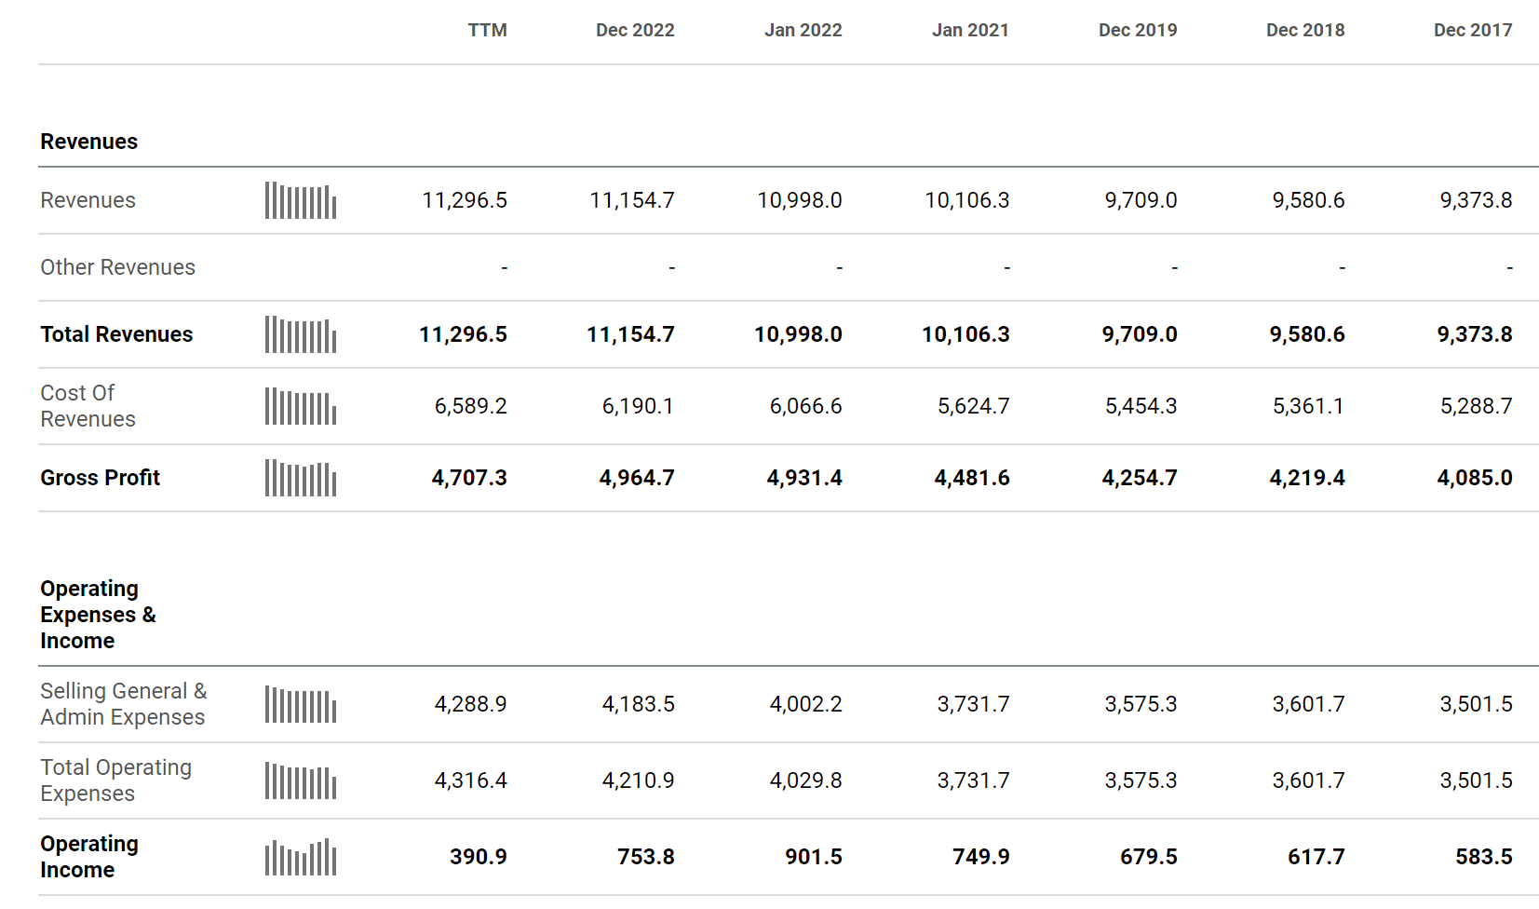Click the Cost Of Revenues sparkline icon
1539x909 pixels.
(300, 407)
